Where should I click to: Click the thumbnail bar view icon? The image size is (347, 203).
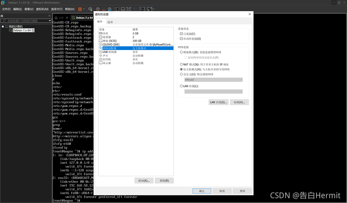click(123, 9)
